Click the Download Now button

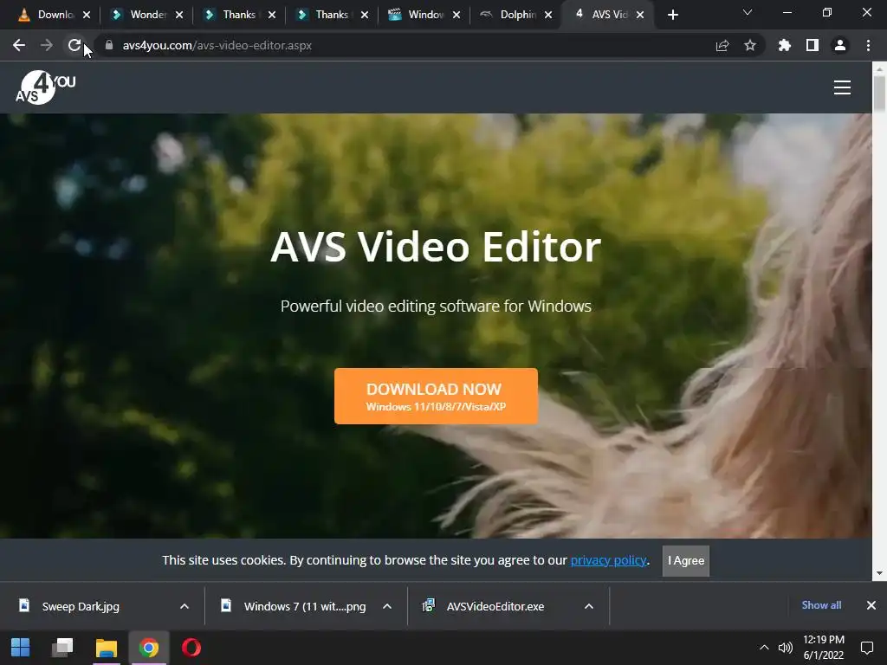pyautogui.click(x=436, y=396)
